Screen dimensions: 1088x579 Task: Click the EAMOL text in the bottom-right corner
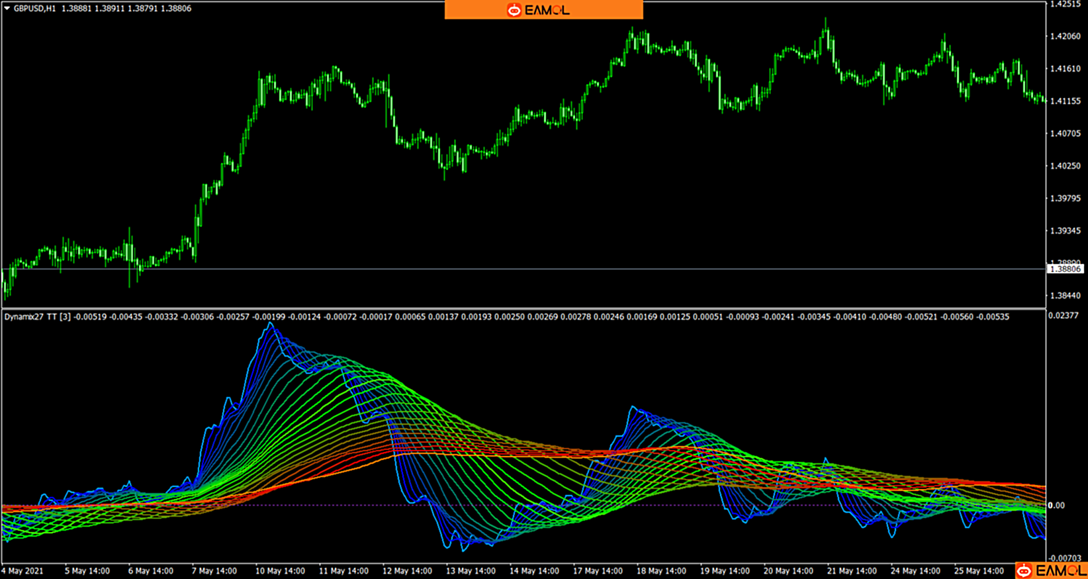click(x=1060, y=570)
